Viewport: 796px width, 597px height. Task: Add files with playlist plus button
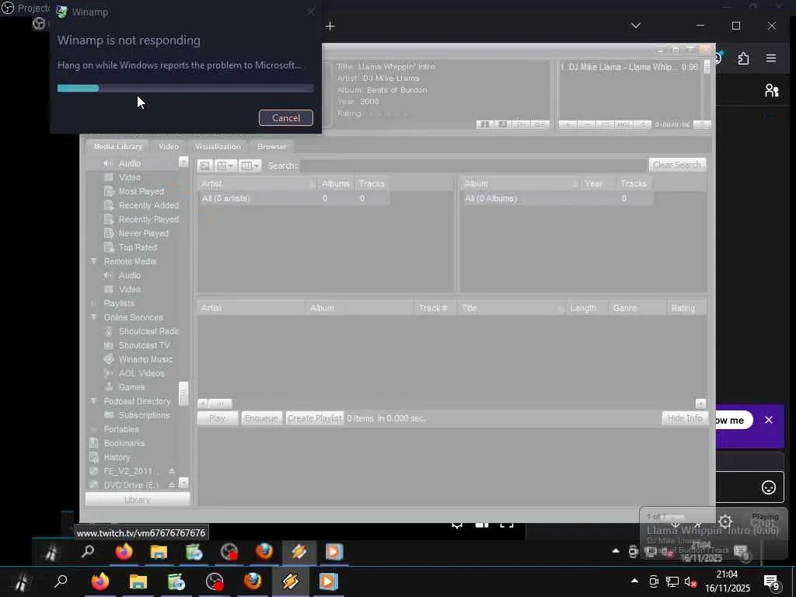tap(567, 124)
